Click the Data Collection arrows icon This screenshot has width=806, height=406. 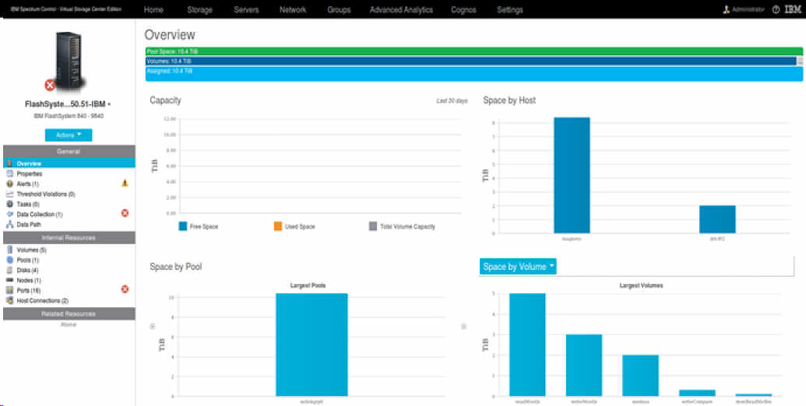[9, 214]
